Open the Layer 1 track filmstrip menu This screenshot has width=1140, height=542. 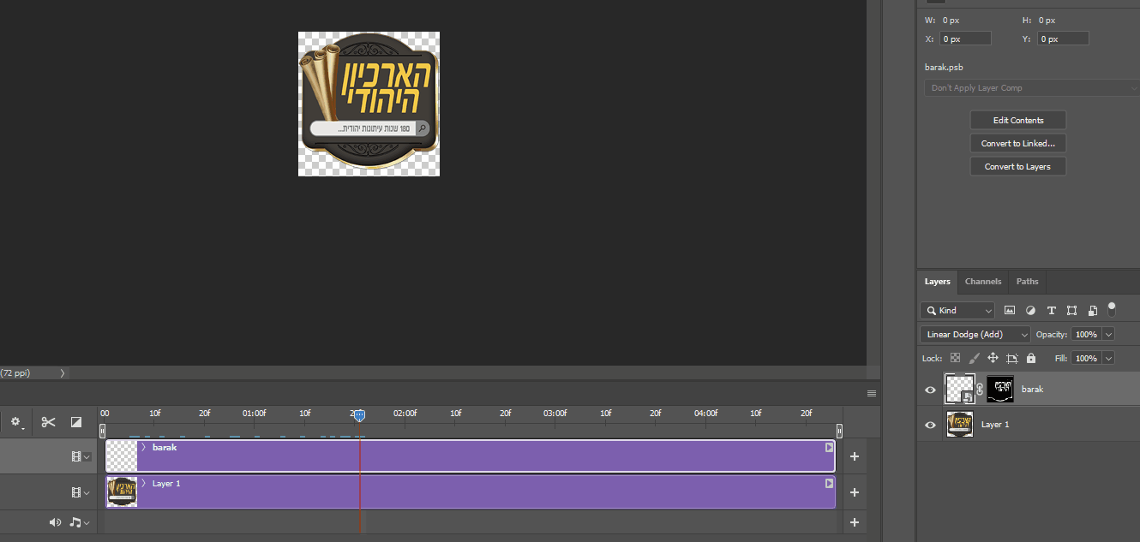point(81,493)
